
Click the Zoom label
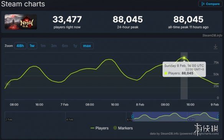click(x=9, y=46)
